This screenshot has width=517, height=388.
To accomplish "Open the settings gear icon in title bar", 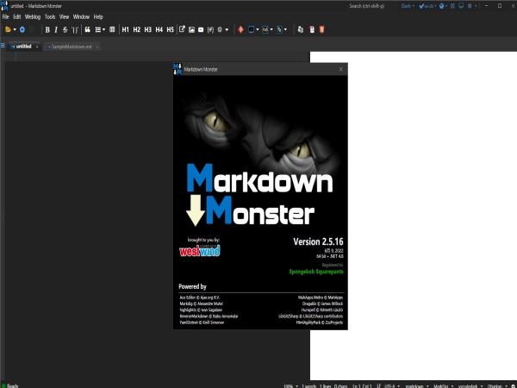I will (470, 6).
